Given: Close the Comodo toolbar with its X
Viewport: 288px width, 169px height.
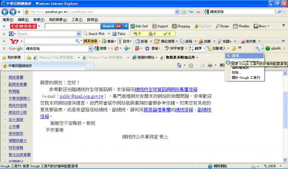Looking at the screenshot, I should click(x=4, y=26).
